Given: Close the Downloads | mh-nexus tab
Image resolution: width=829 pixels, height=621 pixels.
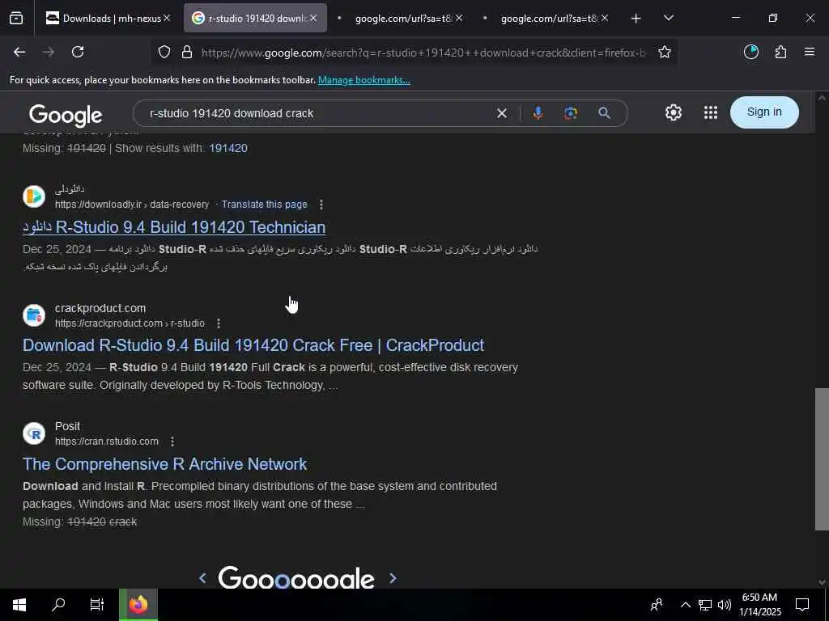Looking at the screenshot, I should 167,19.
